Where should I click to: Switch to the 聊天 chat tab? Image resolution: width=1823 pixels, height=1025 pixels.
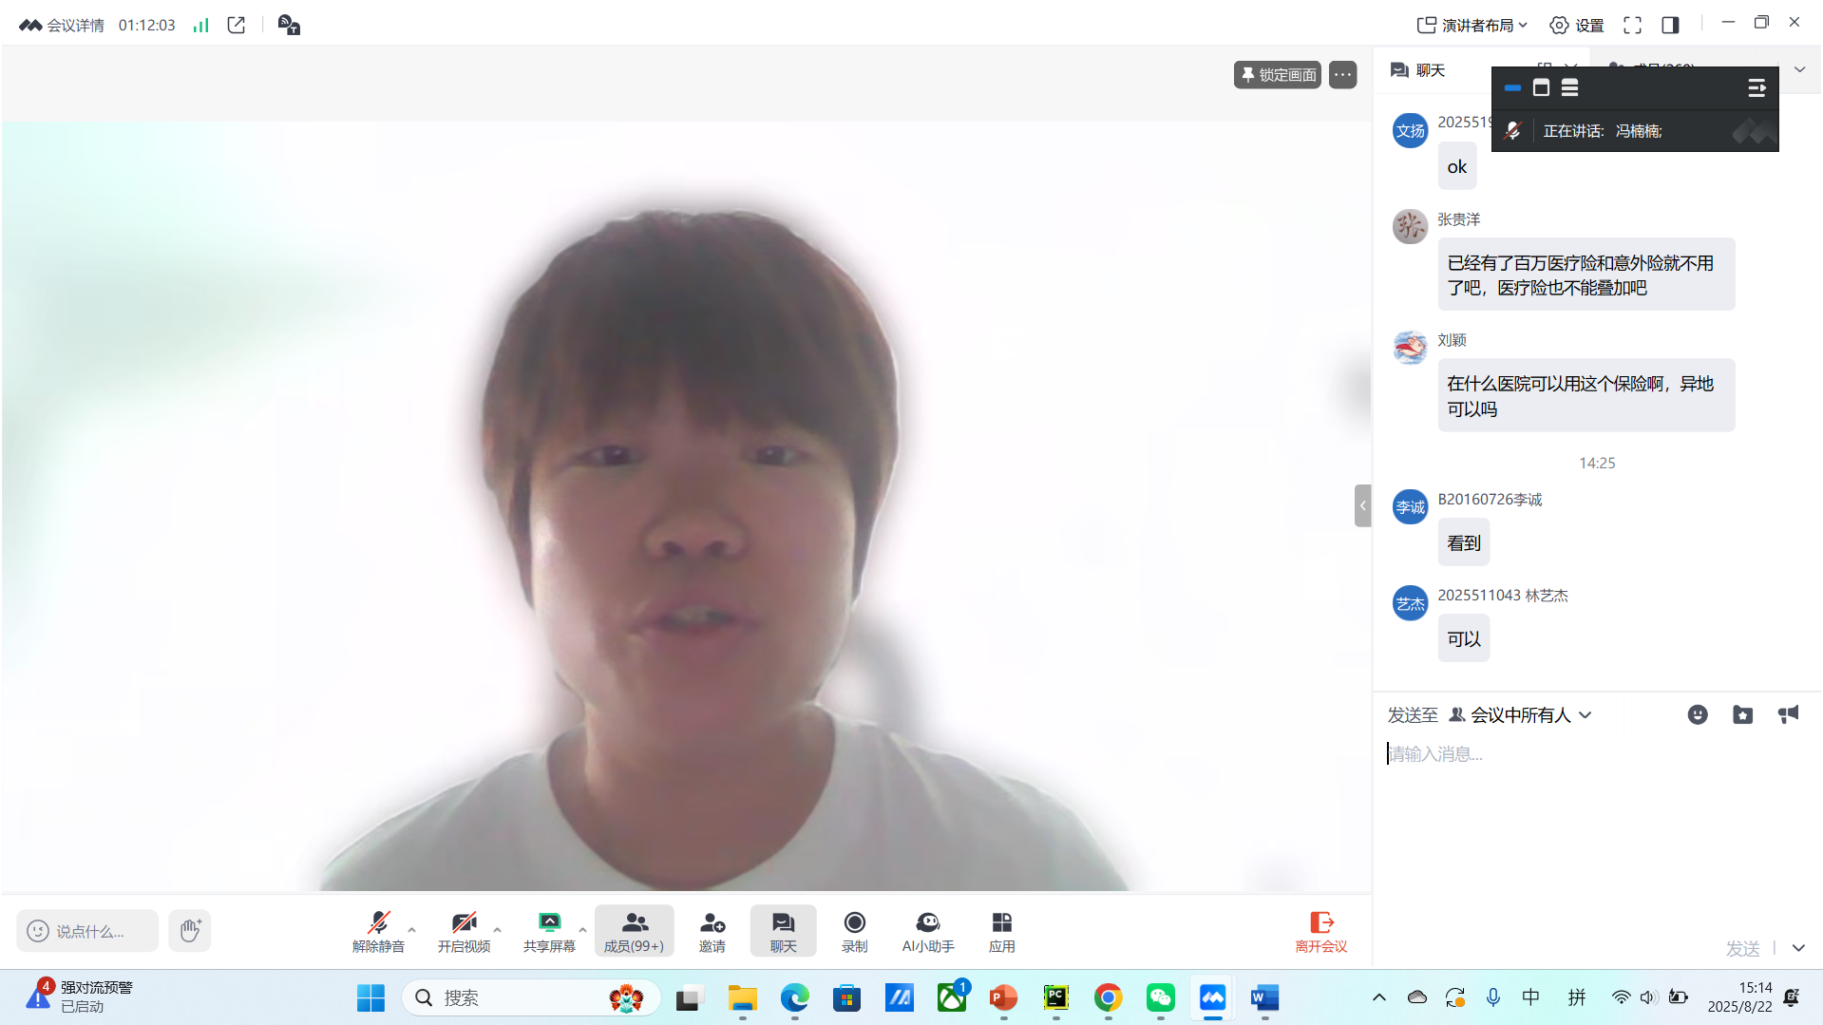1417,70
